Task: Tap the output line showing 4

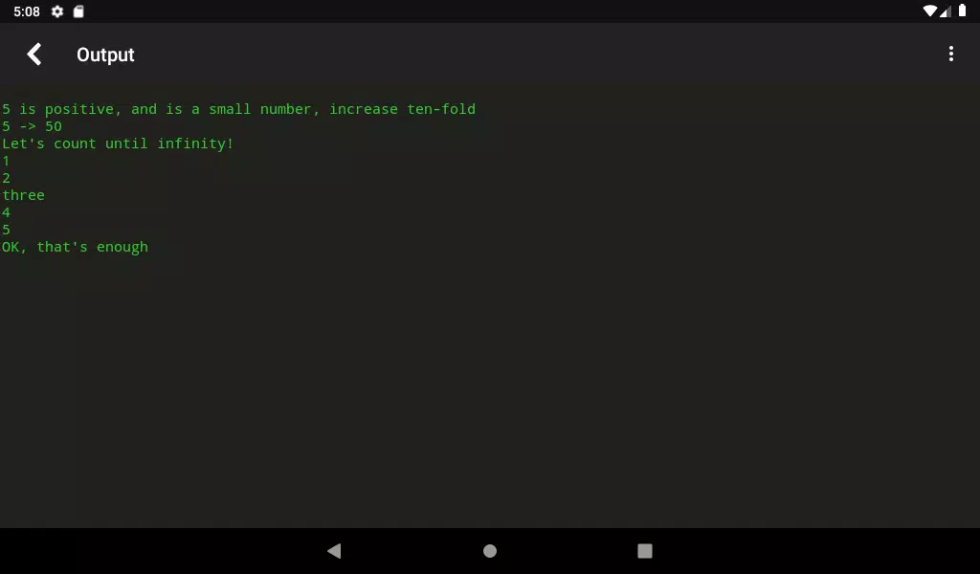Action: pos(7,212)
